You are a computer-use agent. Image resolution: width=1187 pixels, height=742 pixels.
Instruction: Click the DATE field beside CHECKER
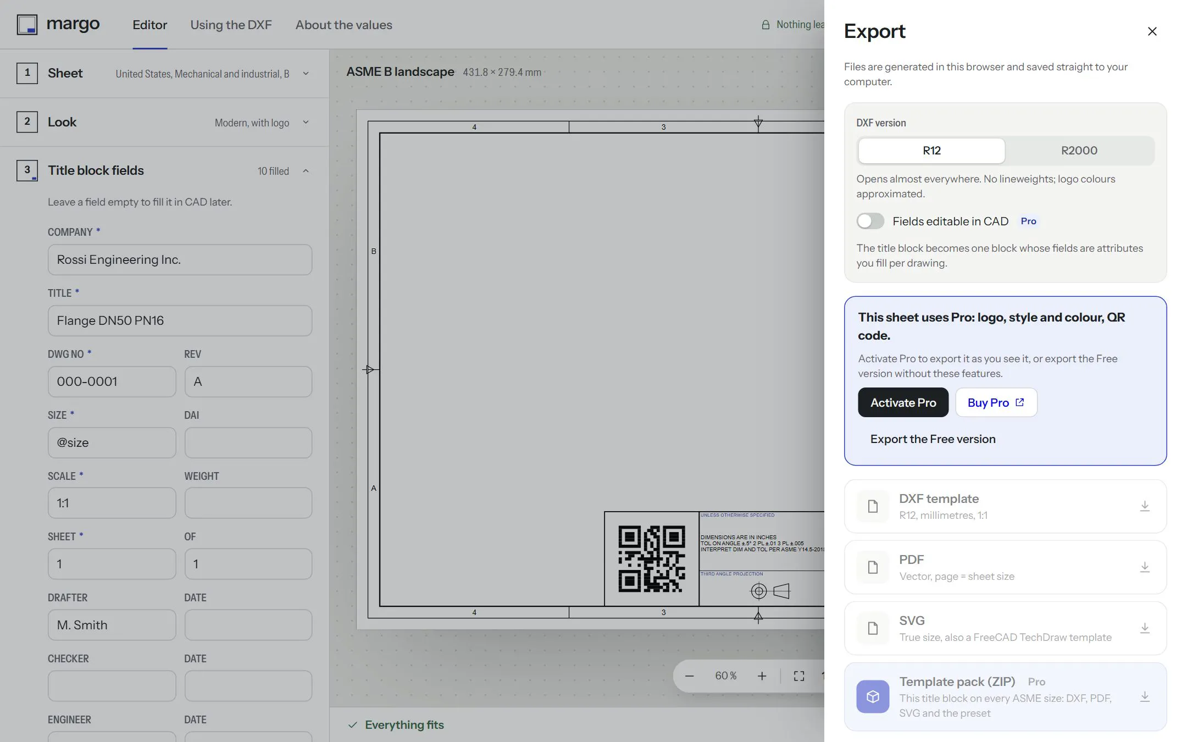pos(248,686)
